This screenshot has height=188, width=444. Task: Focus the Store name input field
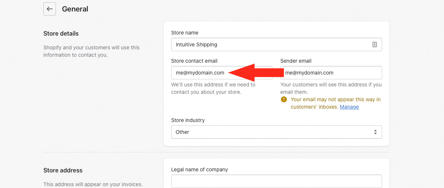pos(271,44)
